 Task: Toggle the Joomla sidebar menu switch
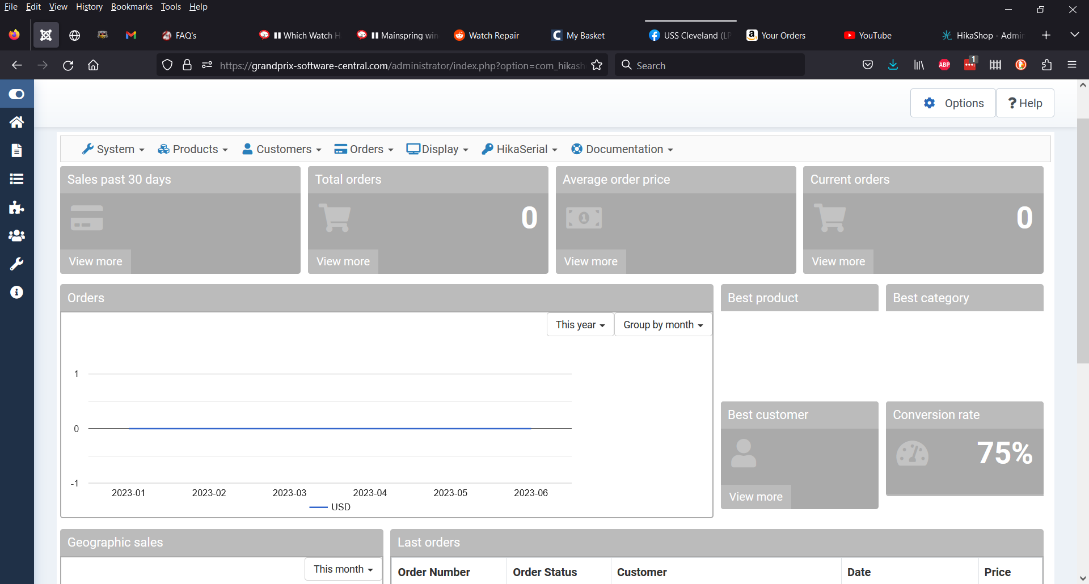tap(16, 94)
